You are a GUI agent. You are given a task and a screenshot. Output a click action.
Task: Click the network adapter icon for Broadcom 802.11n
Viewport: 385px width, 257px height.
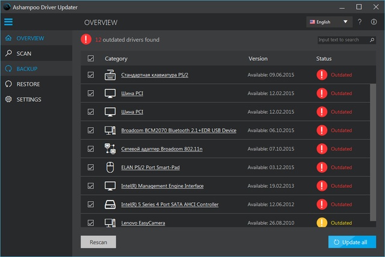pyautogui.click(x=110, y=149)
